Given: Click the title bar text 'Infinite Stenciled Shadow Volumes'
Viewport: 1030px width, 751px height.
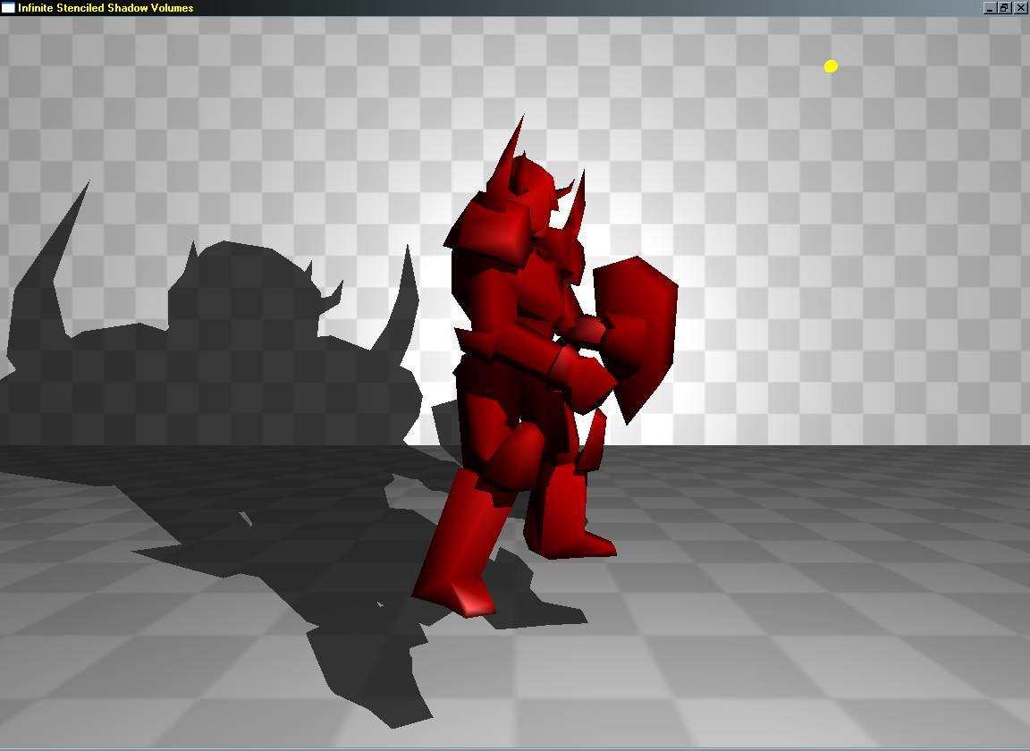Looking at the screenshot, I should (x=106, y=8).
